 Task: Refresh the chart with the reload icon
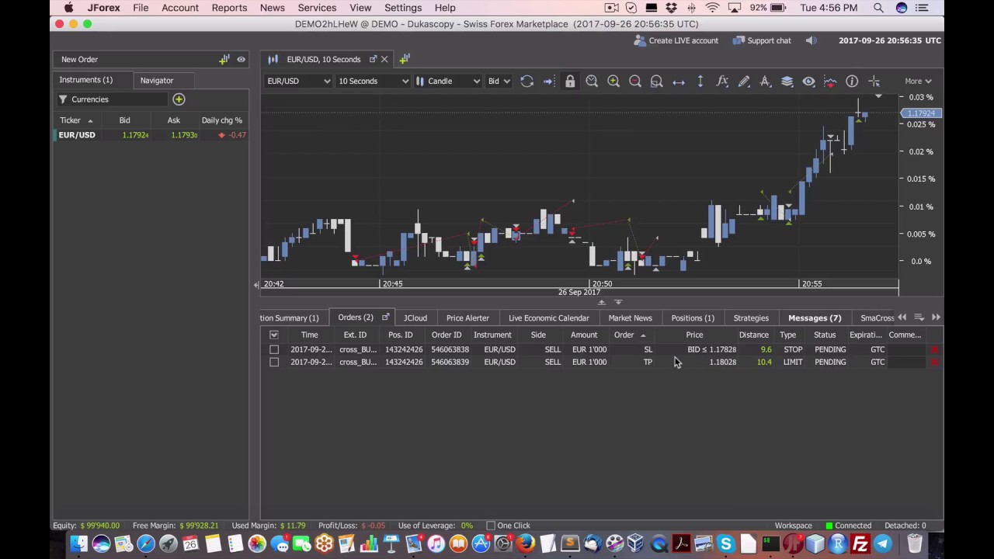(527, 81)
